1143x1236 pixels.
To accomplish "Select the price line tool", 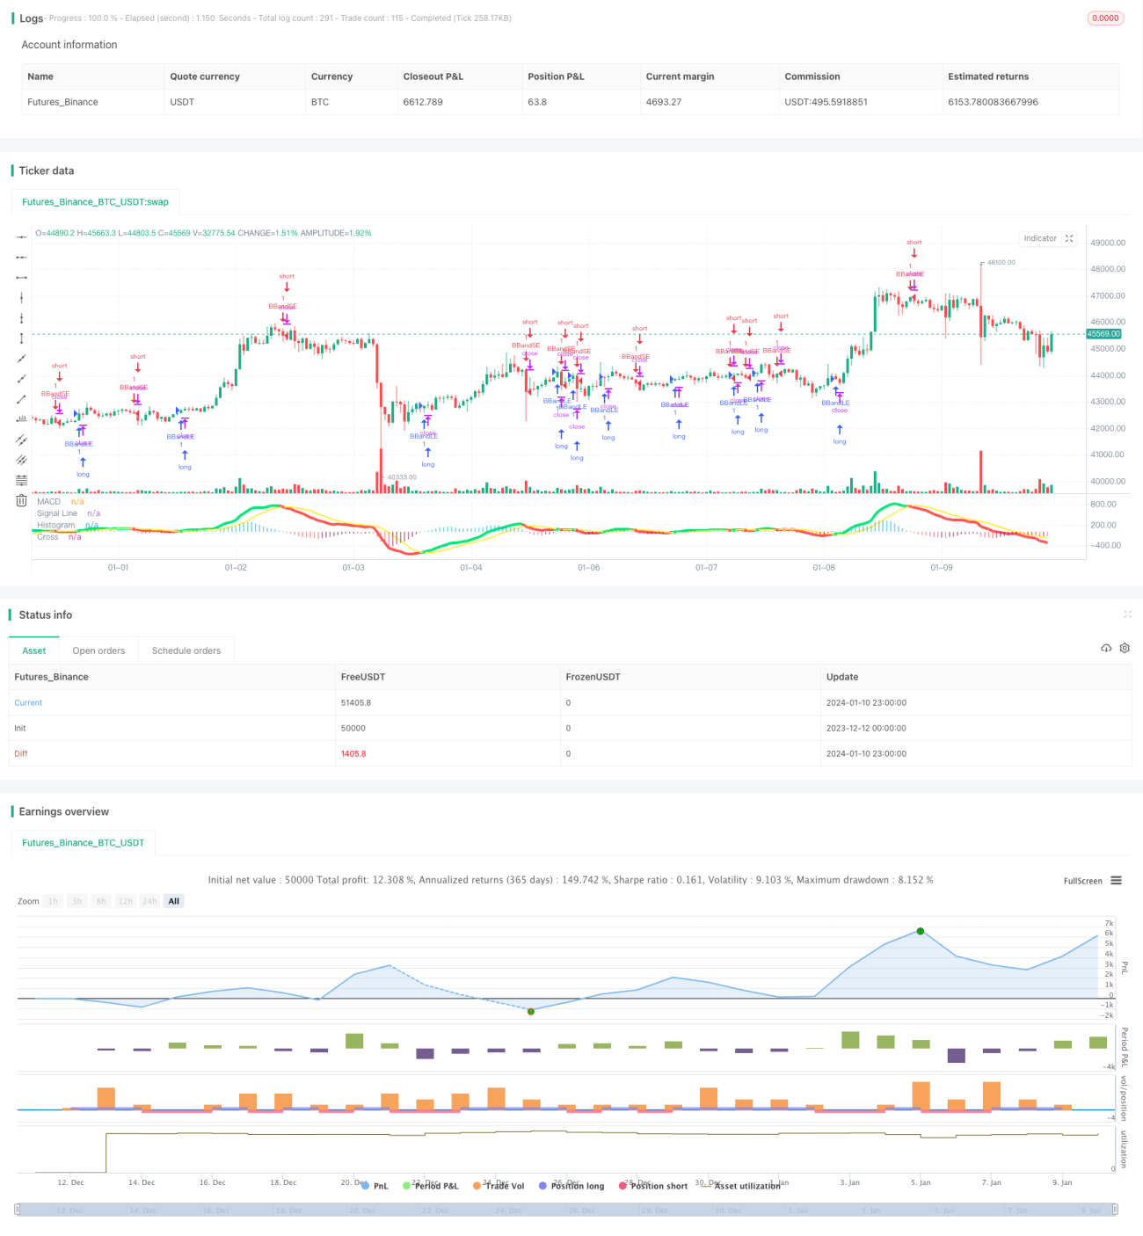I will click(21, 419).
